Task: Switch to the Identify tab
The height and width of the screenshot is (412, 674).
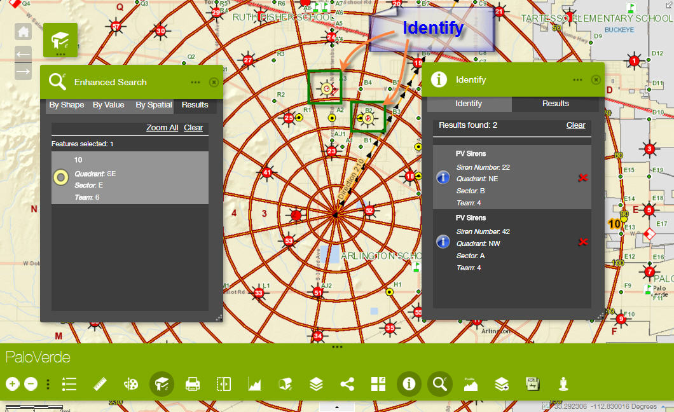Action: coord(469,104)
